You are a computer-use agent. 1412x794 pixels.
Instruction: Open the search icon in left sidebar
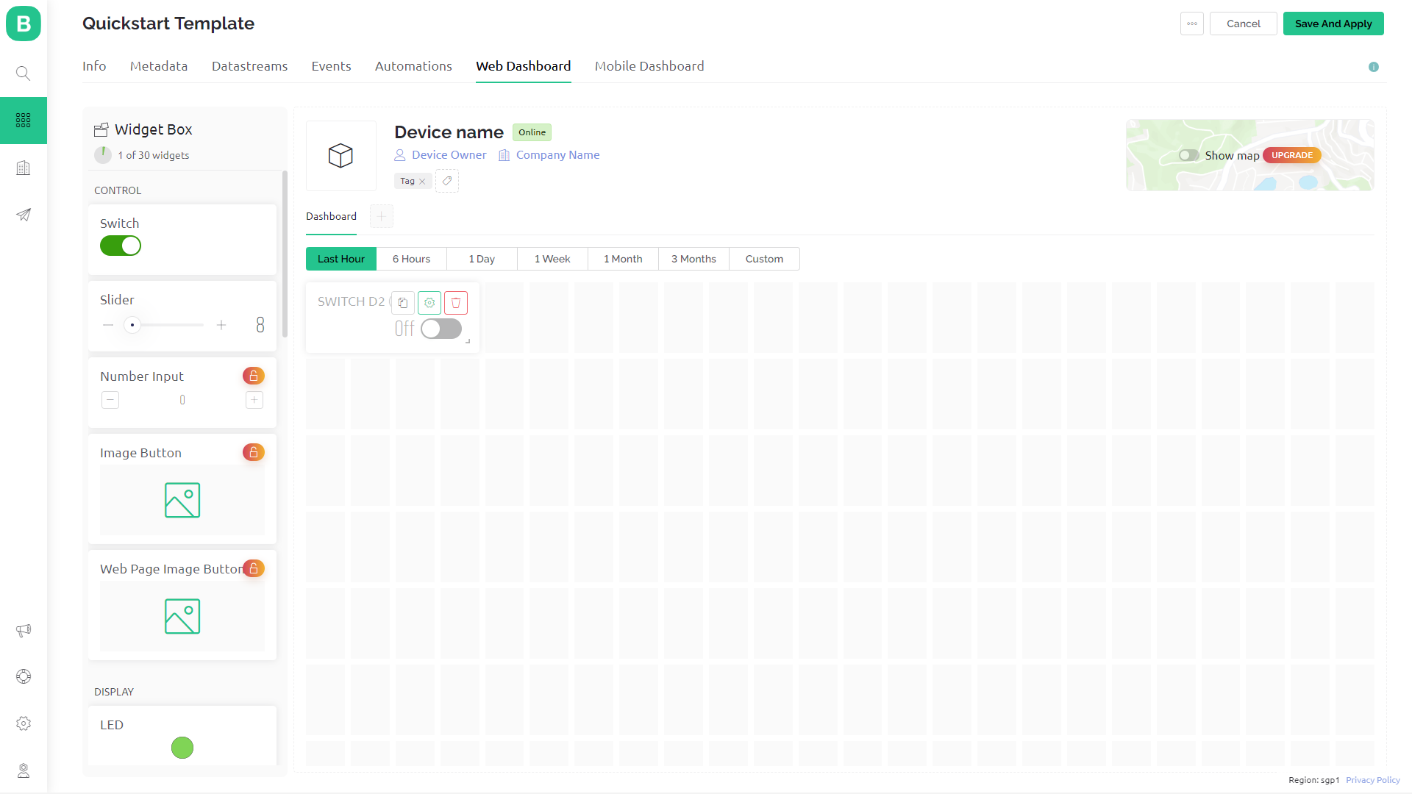tap(24, 74)
